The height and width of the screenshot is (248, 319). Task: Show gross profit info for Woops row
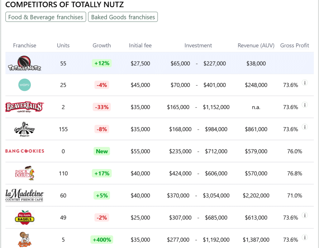tap(305, 83)
